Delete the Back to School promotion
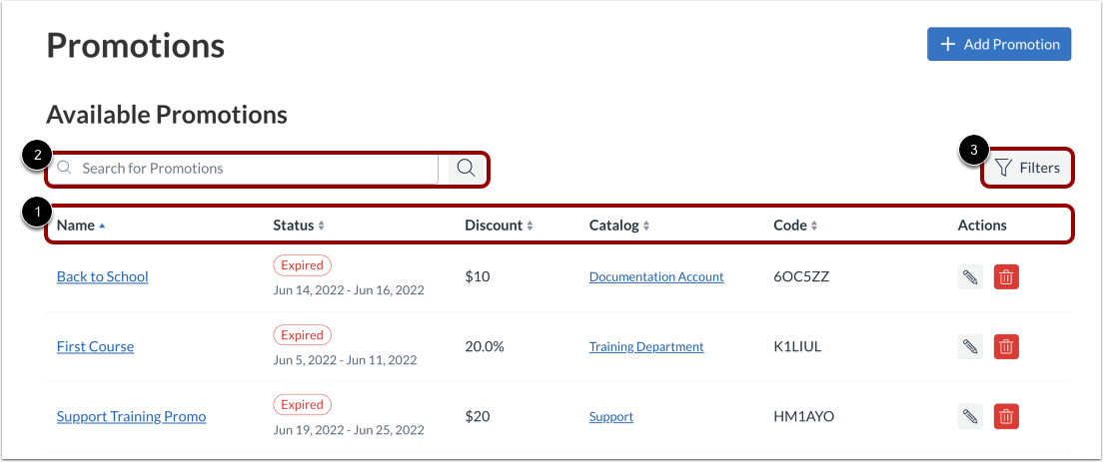This screenshot has width=1103, height=462. click(1006, 277)
